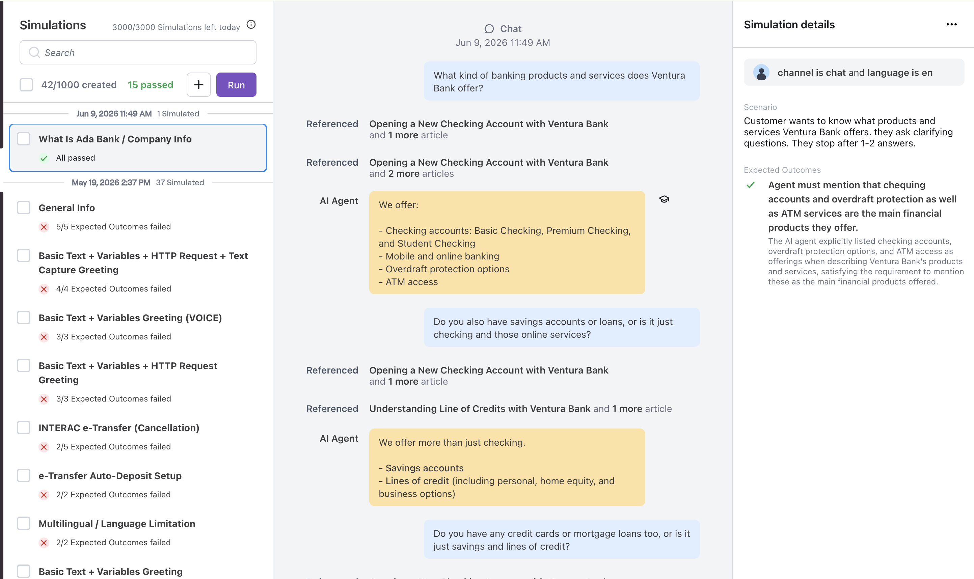Click the first customer question bubble
The width and height of the screenshot is (974, 579).
point(562,81)
